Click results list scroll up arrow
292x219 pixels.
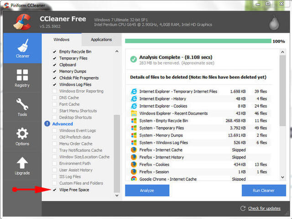click(x=282, y=52)
